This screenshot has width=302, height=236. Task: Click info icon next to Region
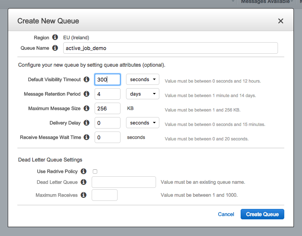click(55, 37)
